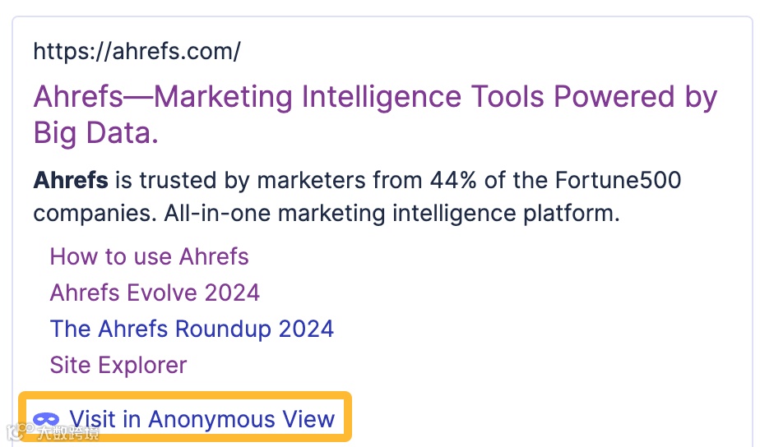Click the Big Data text in title
The width and height of the screenshot is (760, 447).
click(x=95, y=133)
